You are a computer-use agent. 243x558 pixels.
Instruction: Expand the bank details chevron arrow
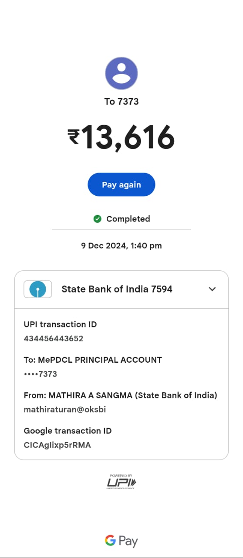point(212,289)
